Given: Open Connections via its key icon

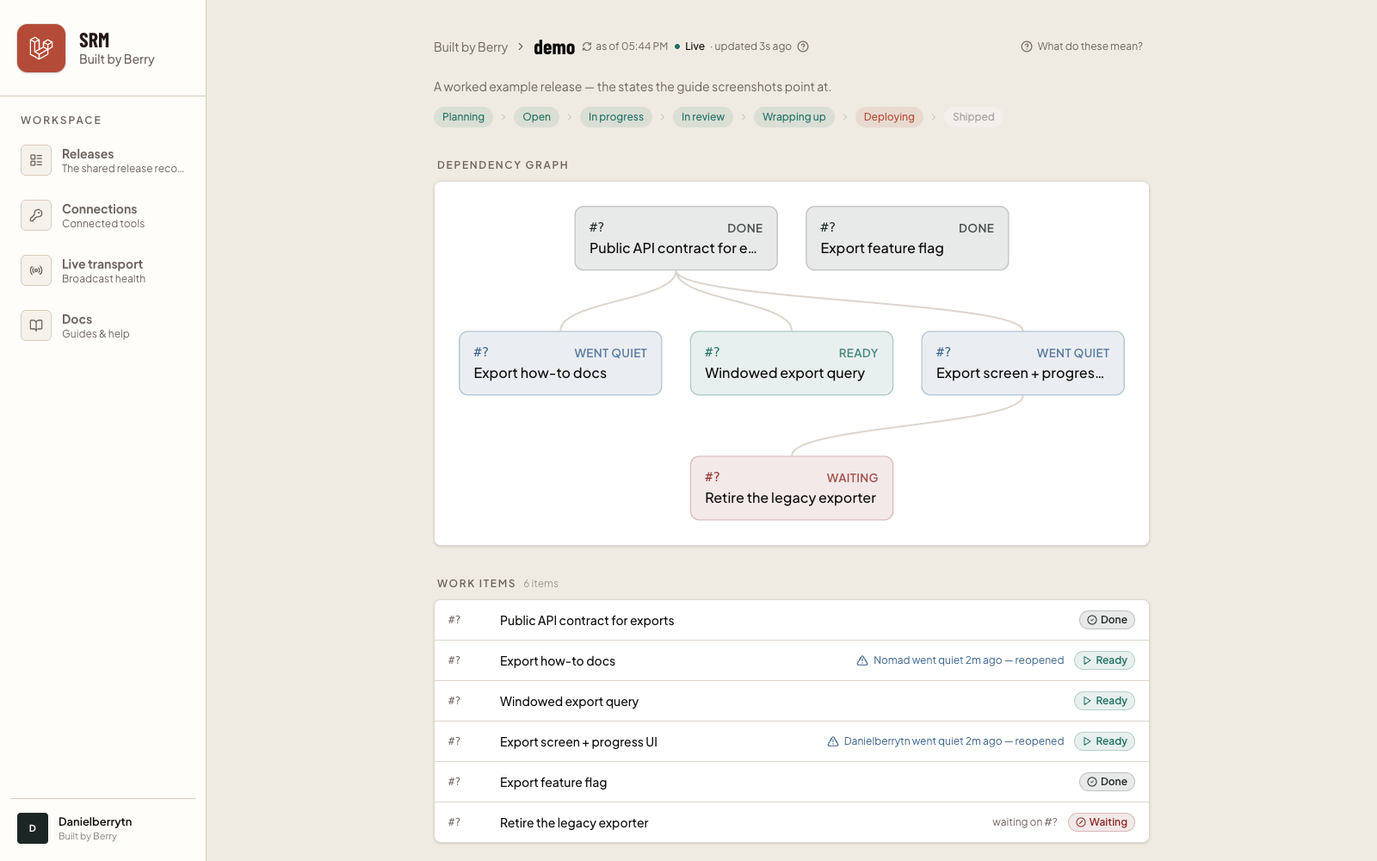Looking at the screenshot, I should click(x=36, y=215).
